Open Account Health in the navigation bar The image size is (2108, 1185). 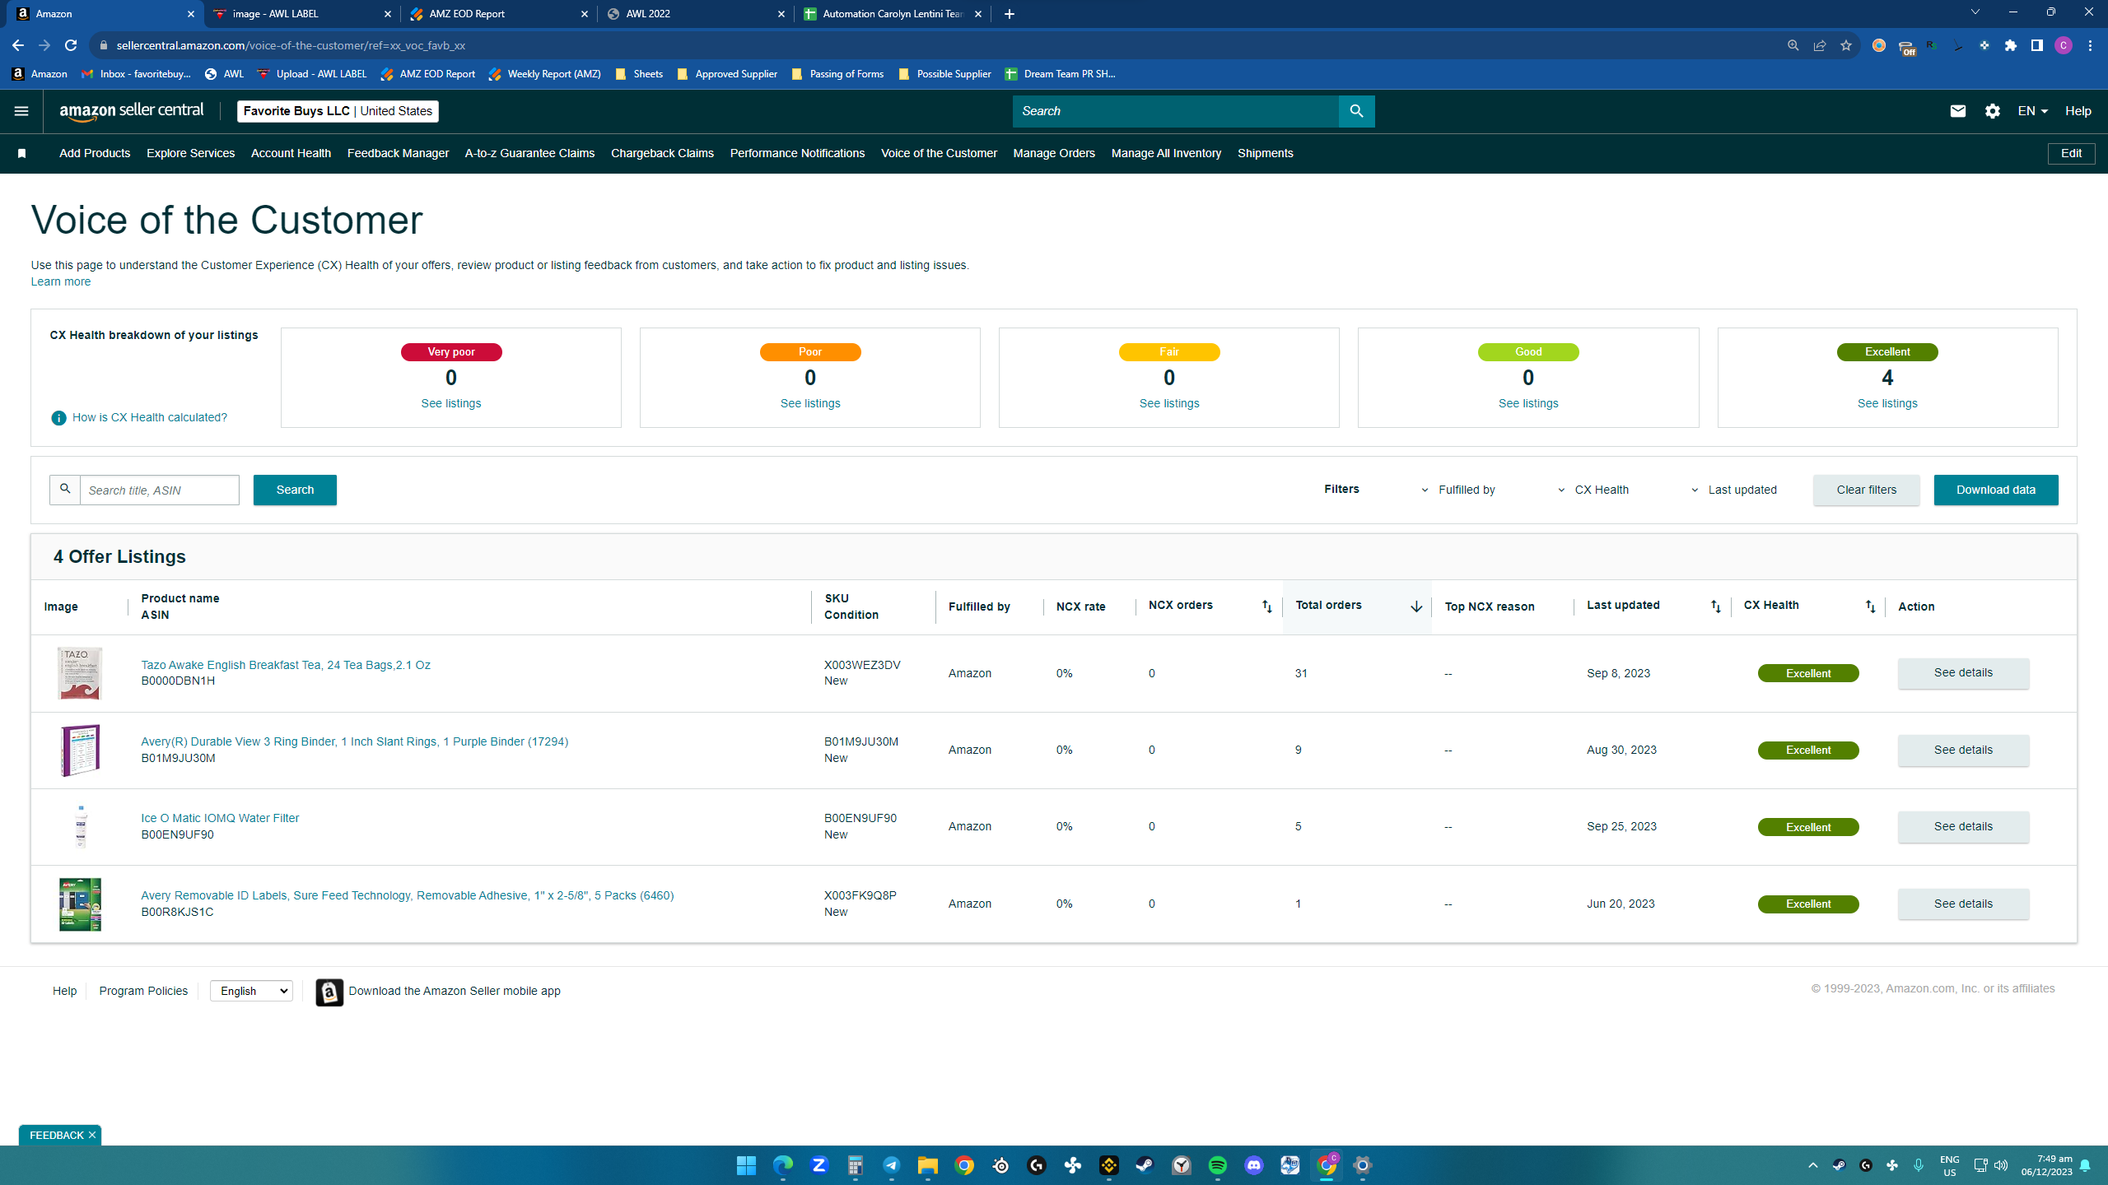pyautogui.click(x=291, y=153)
